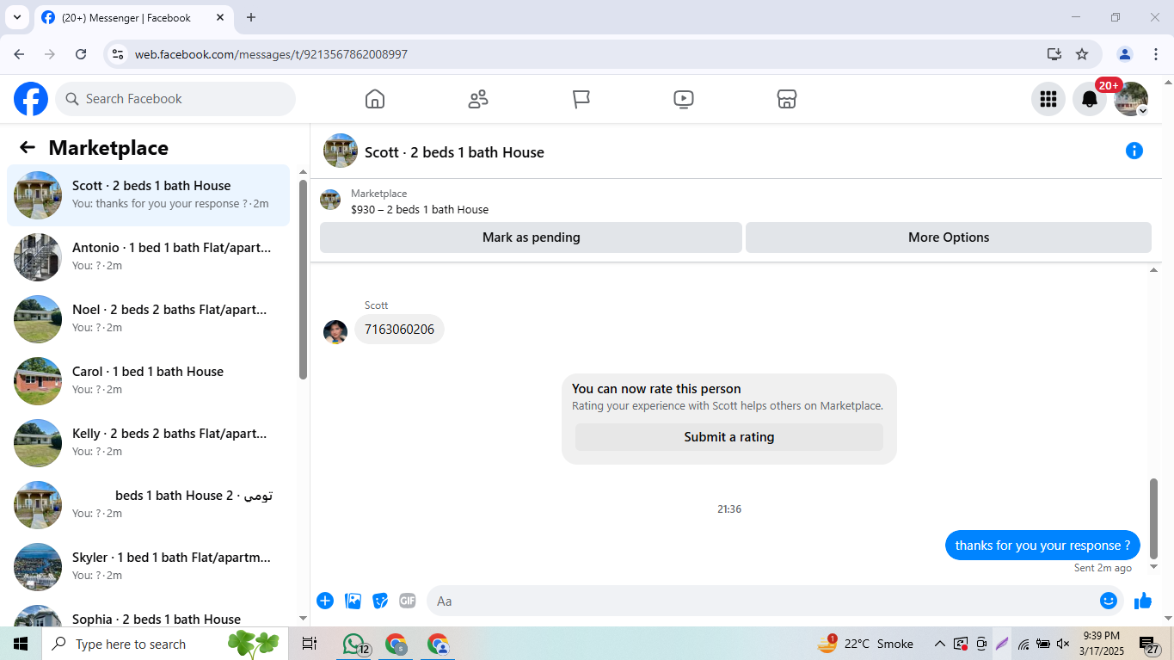Click the Search Facebook field

[x=175, y=99]
